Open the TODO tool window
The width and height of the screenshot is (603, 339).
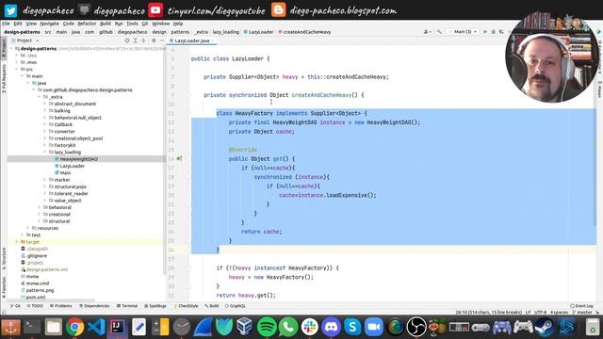35,306
